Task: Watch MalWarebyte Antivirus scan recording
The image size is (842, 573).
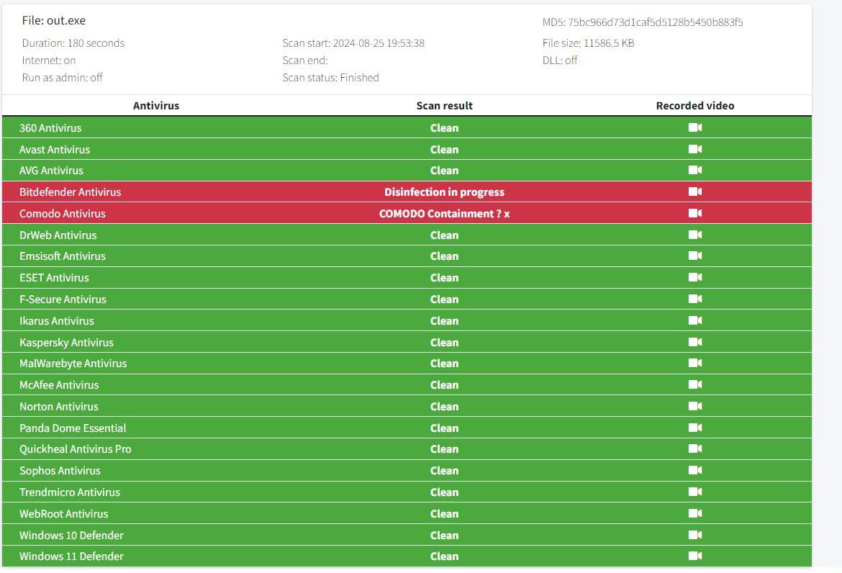Action: coord(695,363)
